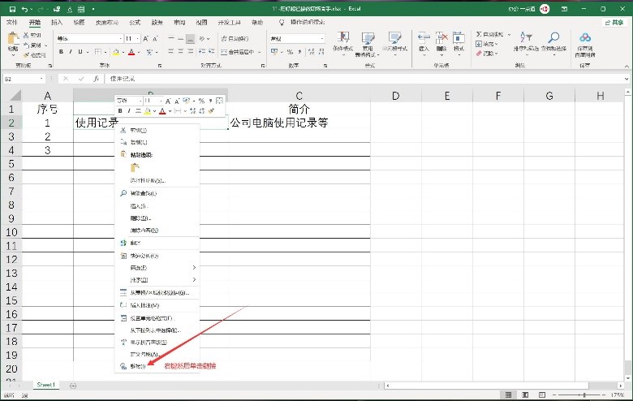Click Format as Table icon
This screenshot has width=633, height=401.
[x=368, y=38]
